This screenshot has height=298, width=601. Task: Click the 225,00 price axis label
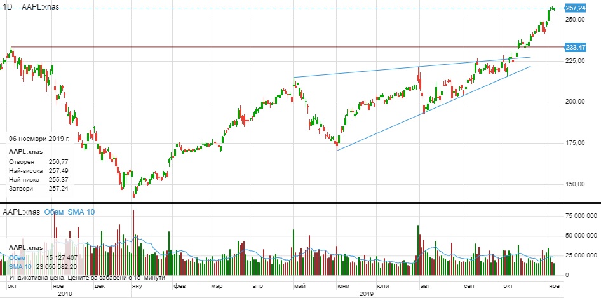[576, 60]
